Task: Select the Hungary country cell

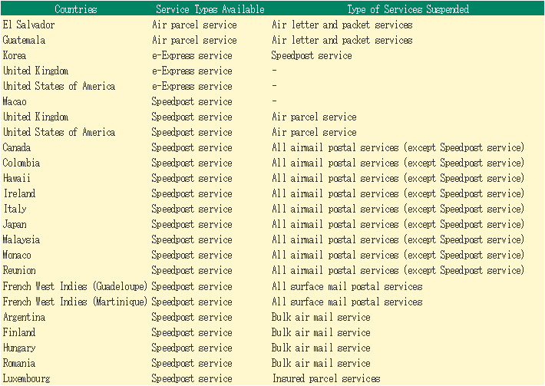Action: pos(19,348)
